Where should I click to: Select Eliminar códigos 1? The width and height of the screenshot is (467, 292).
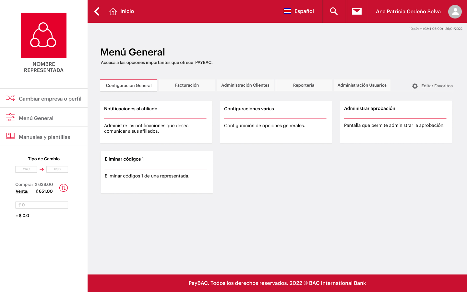pos(156,172)
